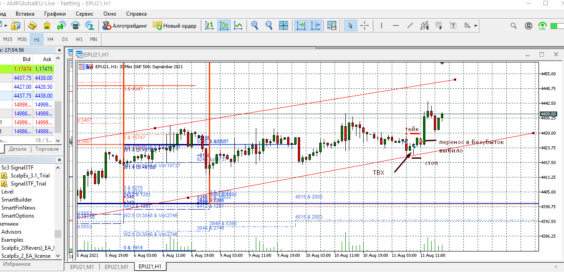Image resolution: width=564 pixels, height=272 pixels.
Task: Select the text label tool
Action: [453, 25]
